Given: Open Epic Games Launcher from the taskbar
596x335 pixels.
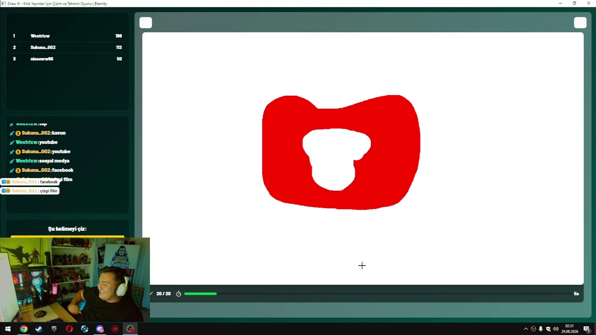Looking at the screenshot, I should point(54,329).
